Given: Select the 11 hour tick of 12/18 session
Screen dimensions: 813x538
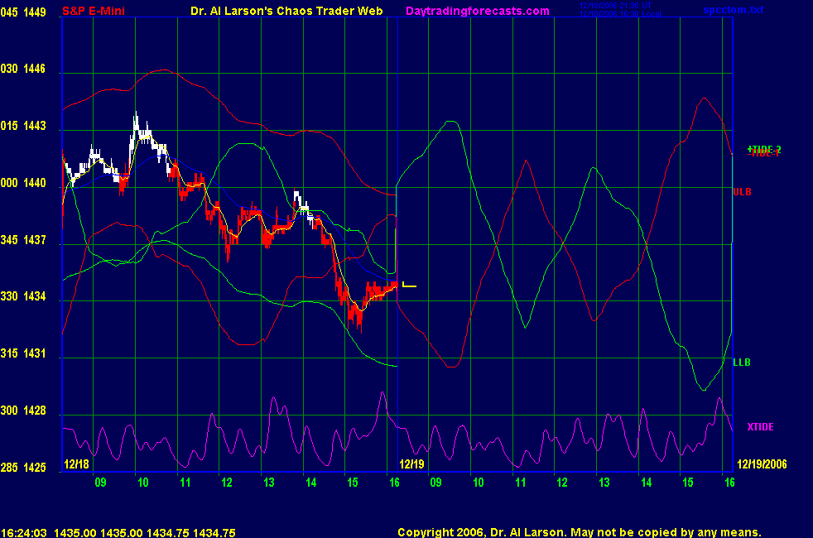Looking at the screenshot, I should (185, 483).
